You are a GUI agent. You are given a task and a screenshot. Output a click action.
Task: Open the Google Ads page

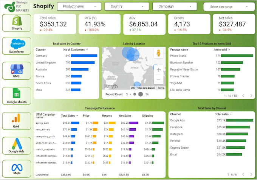pos(17,146)
